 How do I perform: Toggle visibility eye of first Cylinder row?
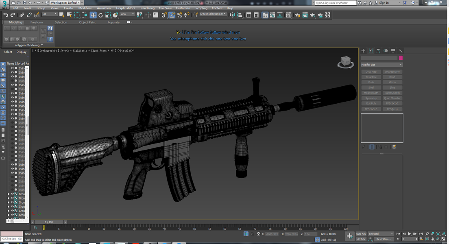point(12,68)
